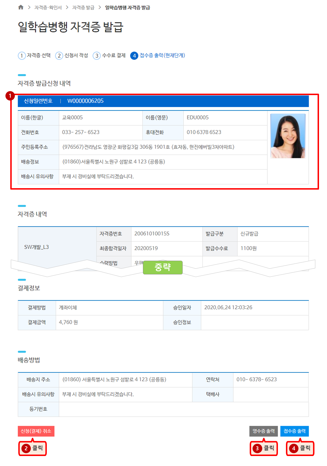The image size is (327, 466).
Task: Click the 자격증 내역 section heading
Action: [x=32, y=214]
